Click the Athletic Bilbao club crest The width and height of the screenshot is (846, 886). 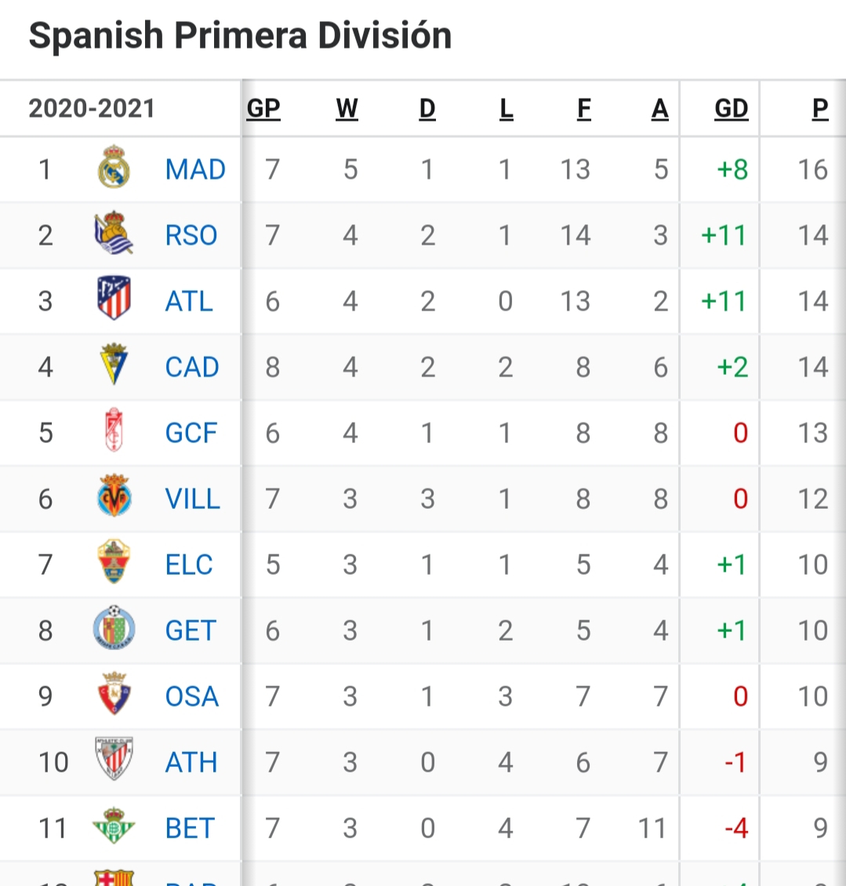[114, 761]
